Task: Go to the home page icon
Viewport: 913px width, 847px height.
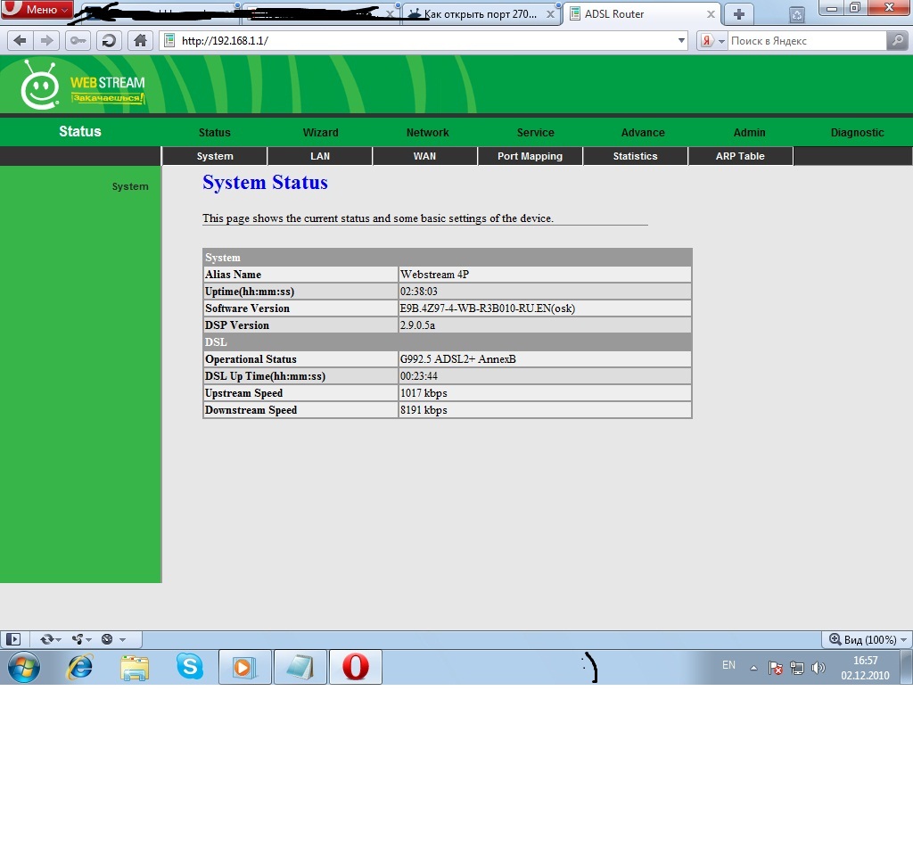Action: [x=140, y=41]
